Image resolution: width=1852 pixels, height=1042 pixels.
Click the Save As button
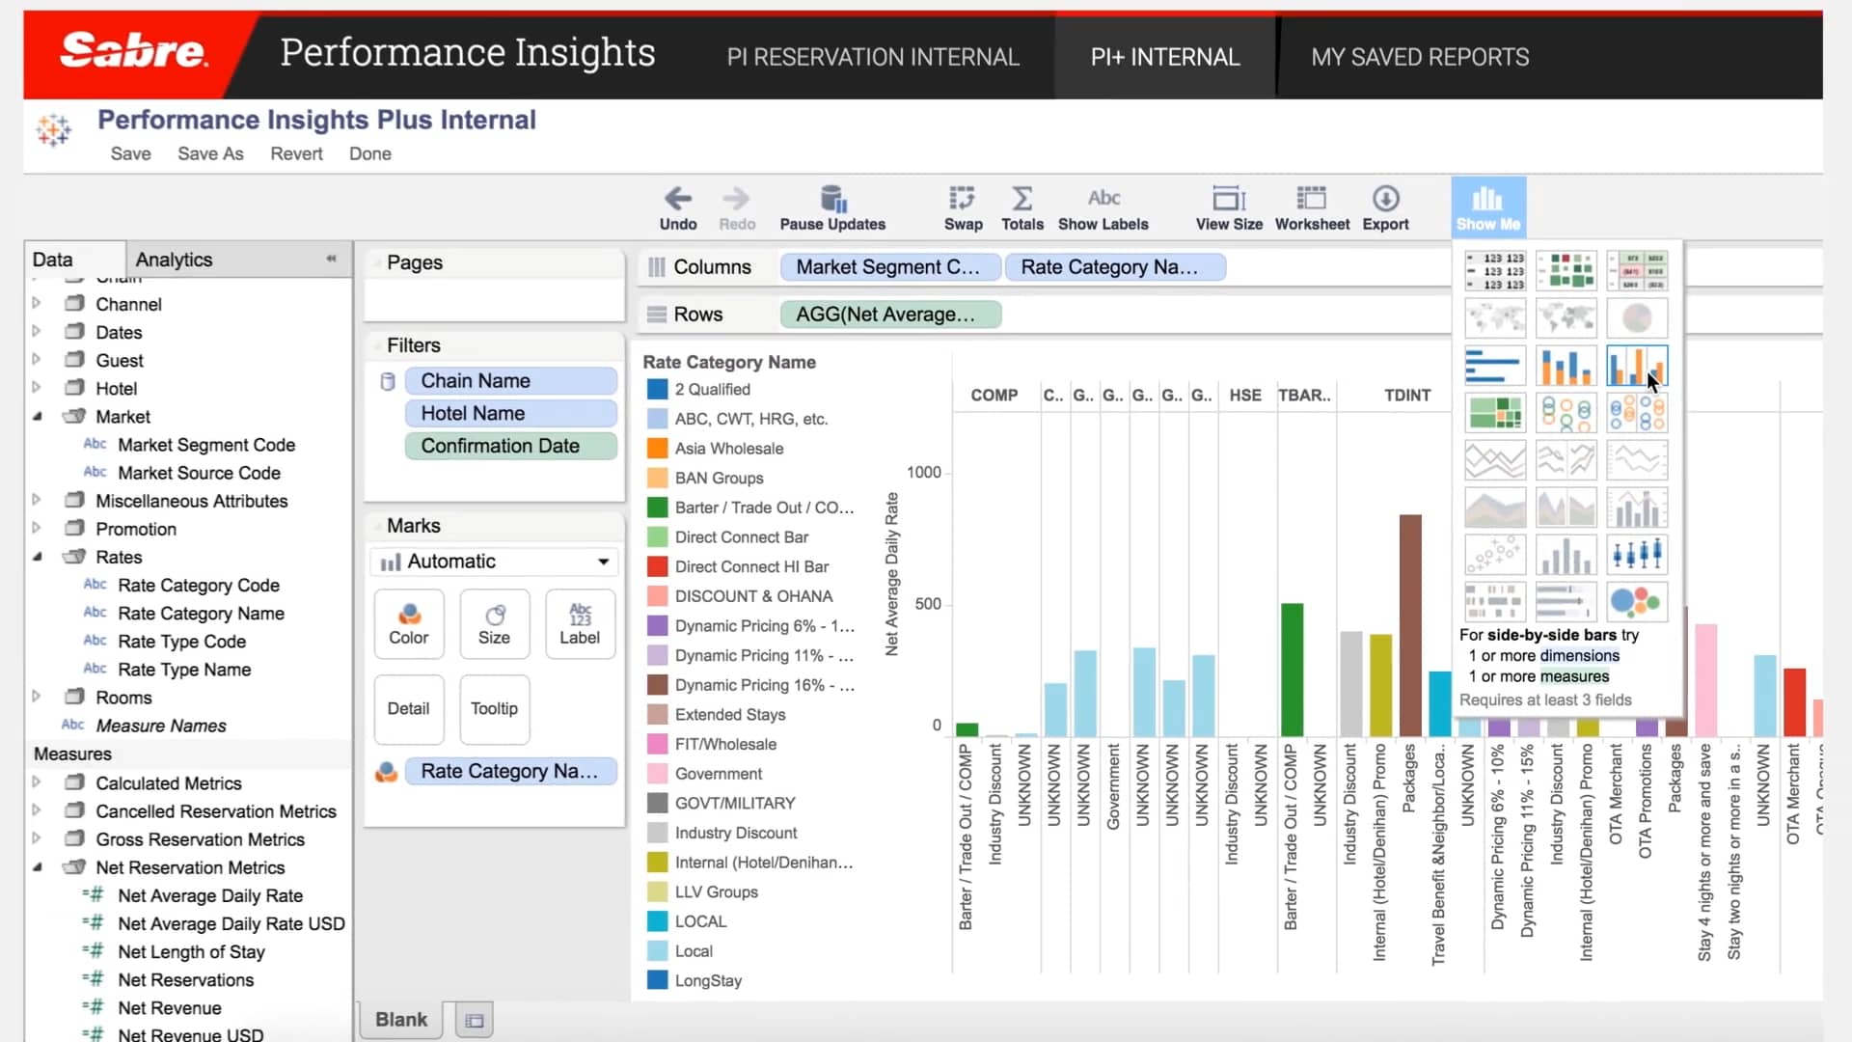tap(209, 153)
